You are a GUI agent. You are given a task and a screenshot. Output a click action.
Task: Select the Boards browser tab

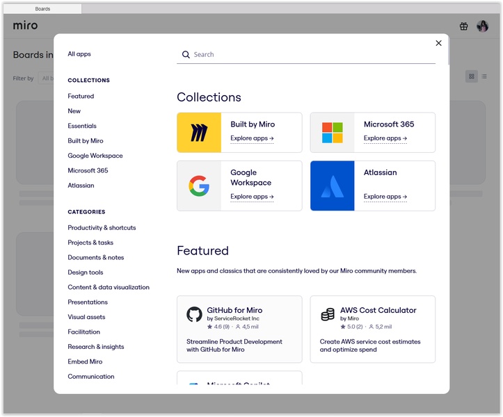42,9
